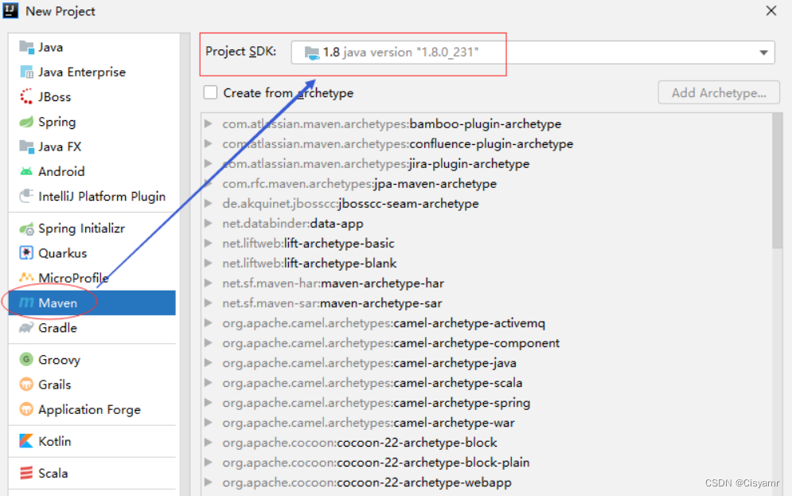
Task: Expand camel-archetype-war node
Action: (x=208, y=423)
